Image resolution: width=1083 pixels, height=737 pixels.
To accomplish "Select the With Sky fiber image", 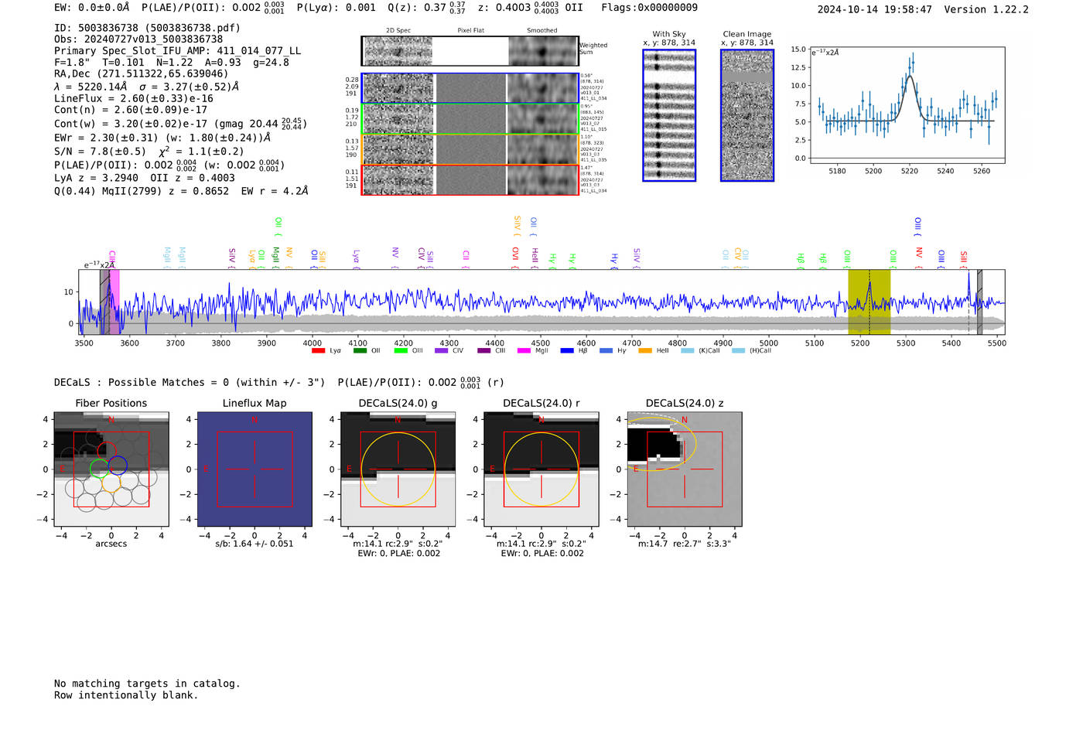I will [x=669, y=115].
